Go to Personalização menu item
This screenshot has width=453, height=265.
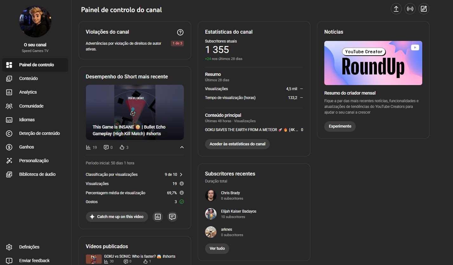[35, 161]
